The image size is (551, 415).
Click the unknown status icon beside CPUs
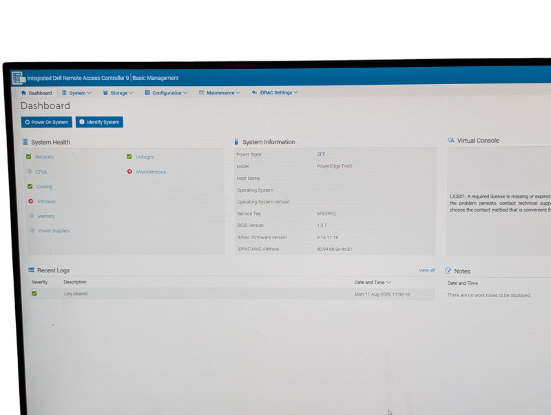(30, 172)
